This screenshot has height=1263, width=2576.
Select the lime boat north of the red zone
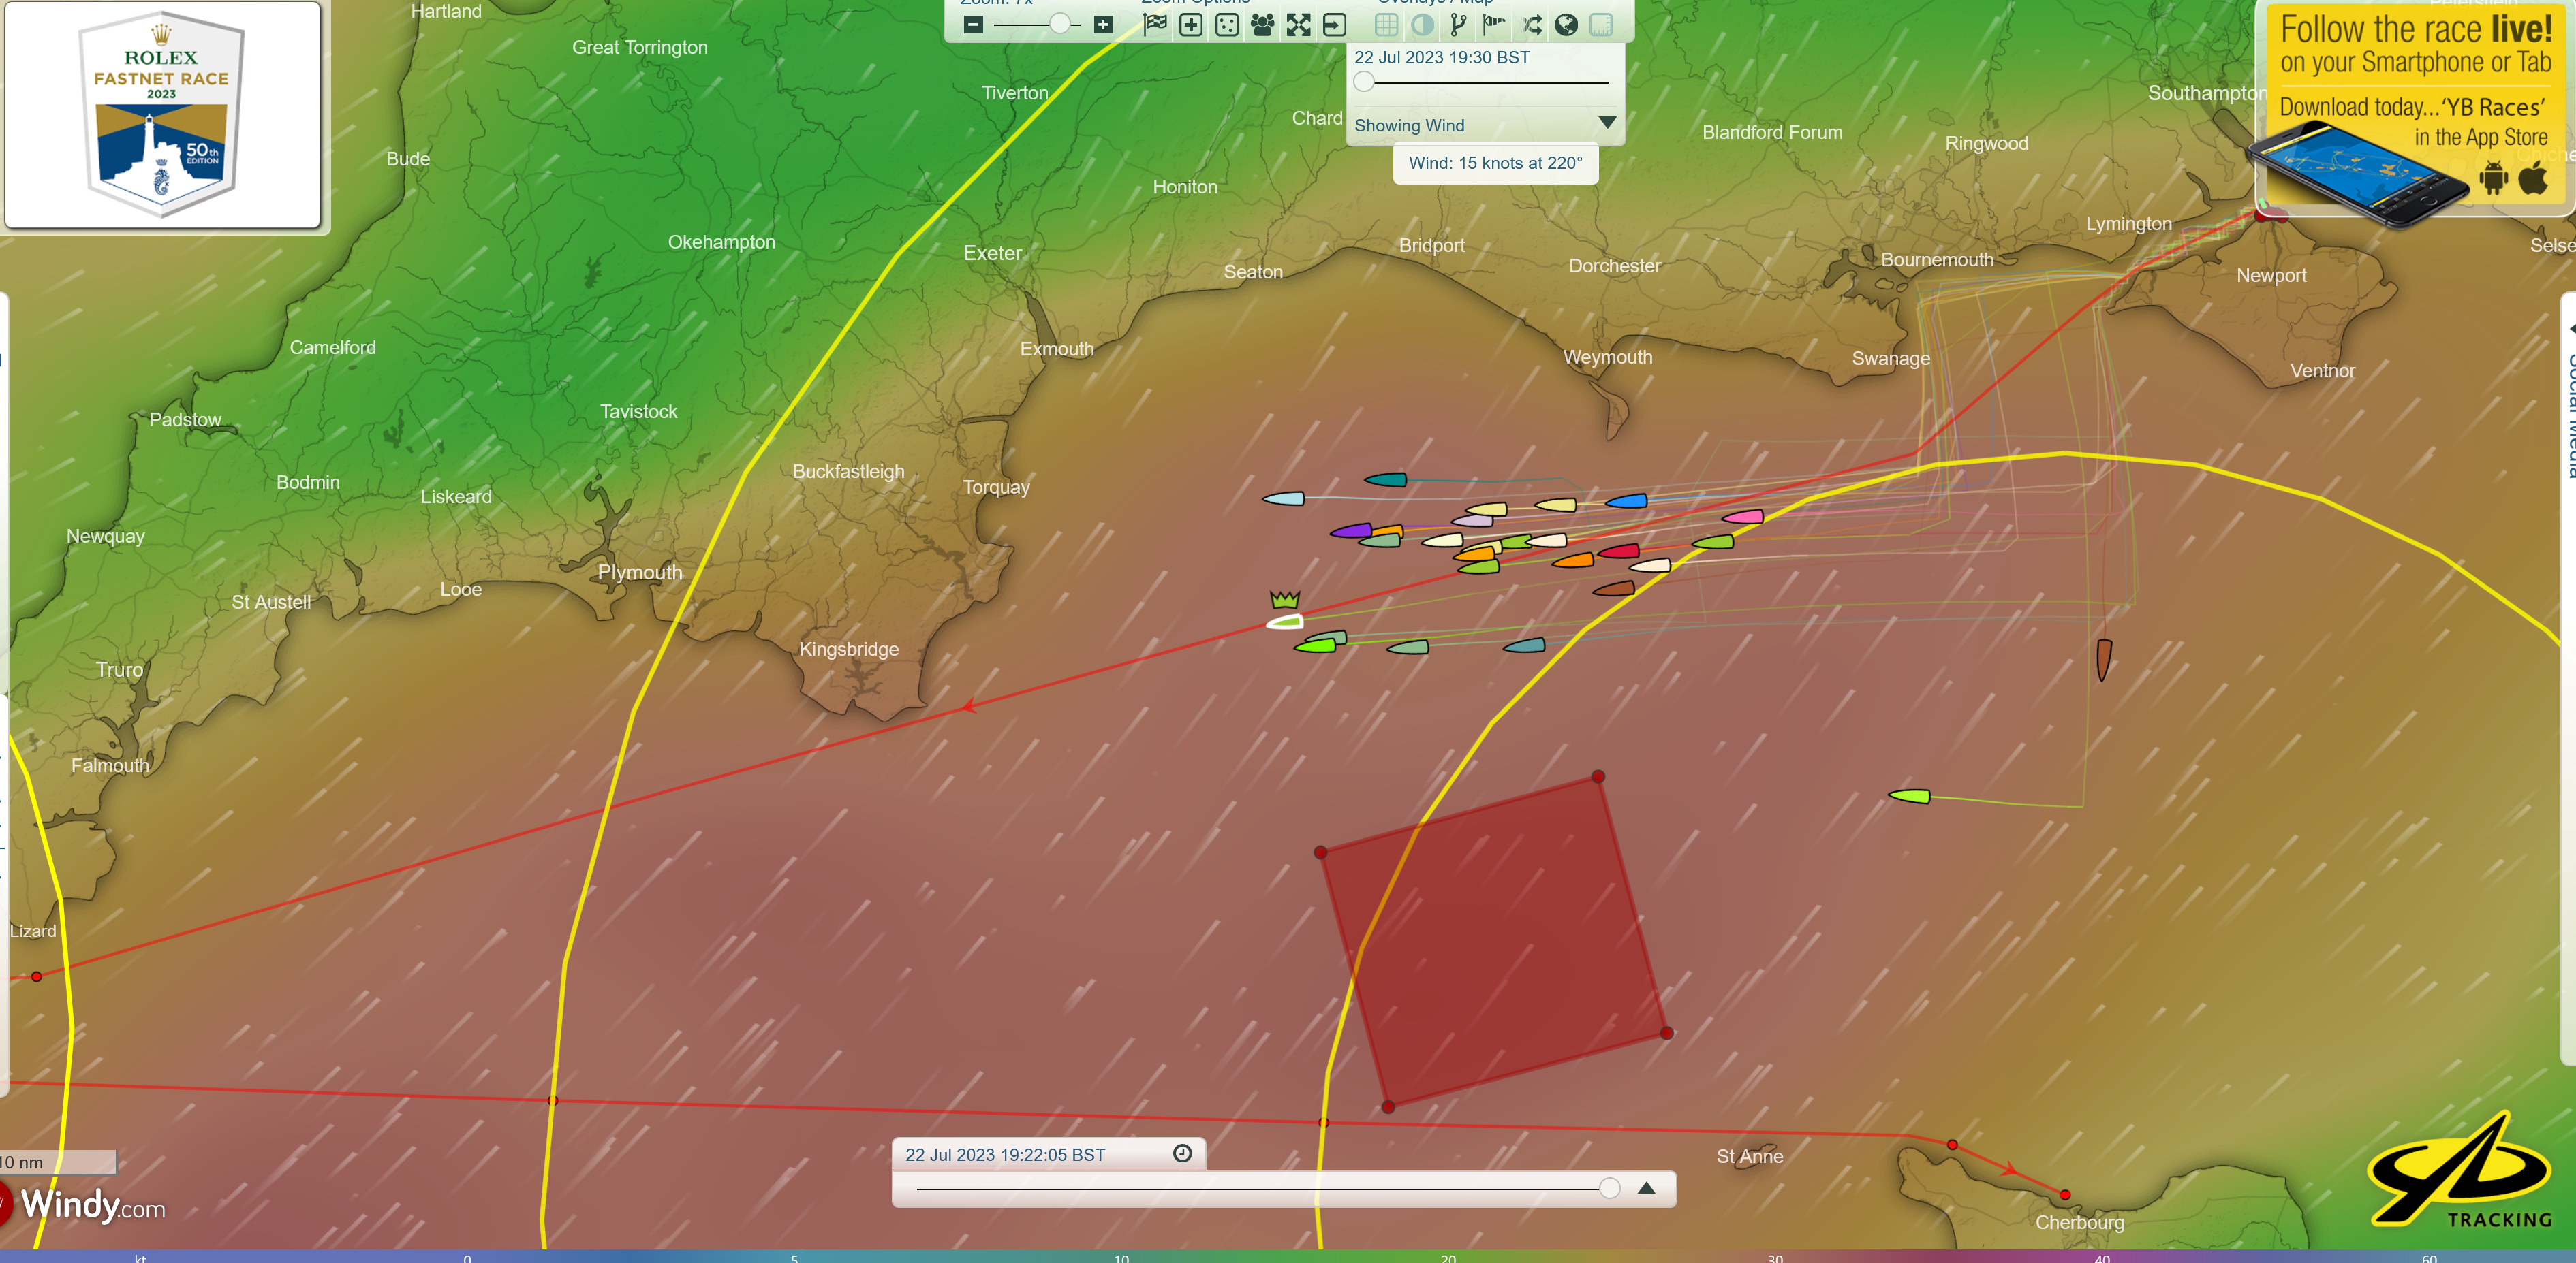click(x=1909, y=797)
